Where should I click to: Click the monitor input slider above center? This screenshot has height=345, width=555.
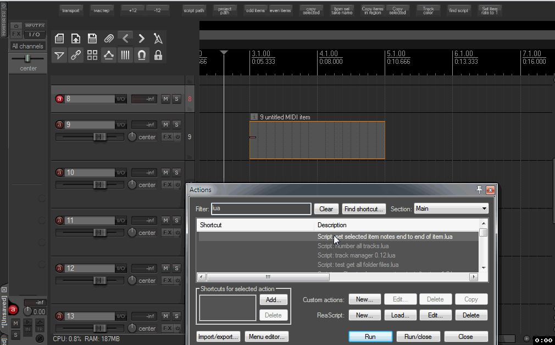27,58
